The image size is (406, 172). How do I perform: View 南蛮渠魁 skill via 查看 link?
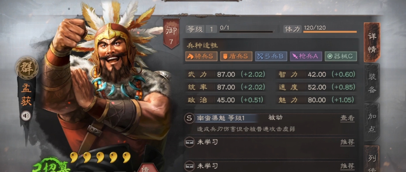347,118
